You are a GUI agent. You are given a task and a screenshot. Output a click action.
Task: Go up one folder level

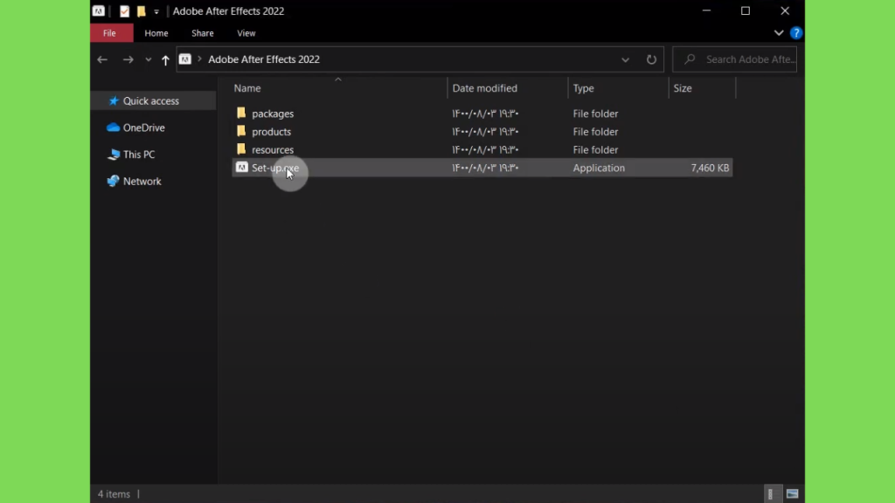coord(165,59)
